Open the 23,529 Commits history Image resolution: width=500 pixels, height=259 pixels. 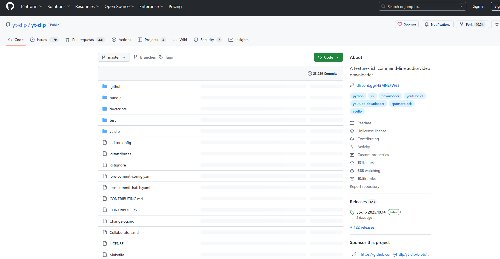[x=322, y=73]
